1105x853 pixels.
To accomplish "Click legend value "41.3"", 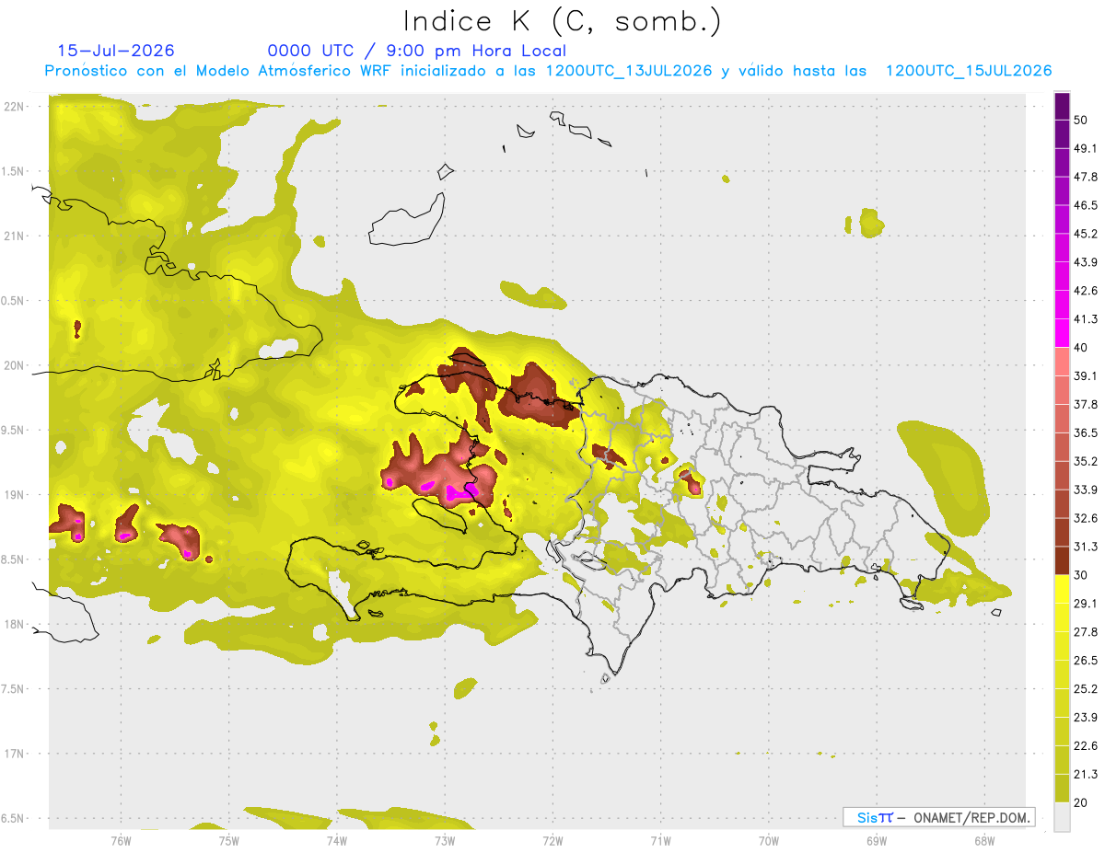I will (1086, 319).
